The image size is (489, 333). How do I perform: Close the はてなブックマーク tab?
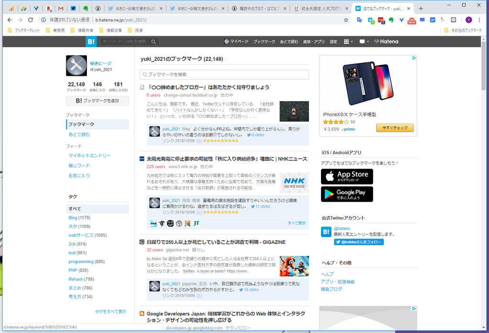(409, 9)
